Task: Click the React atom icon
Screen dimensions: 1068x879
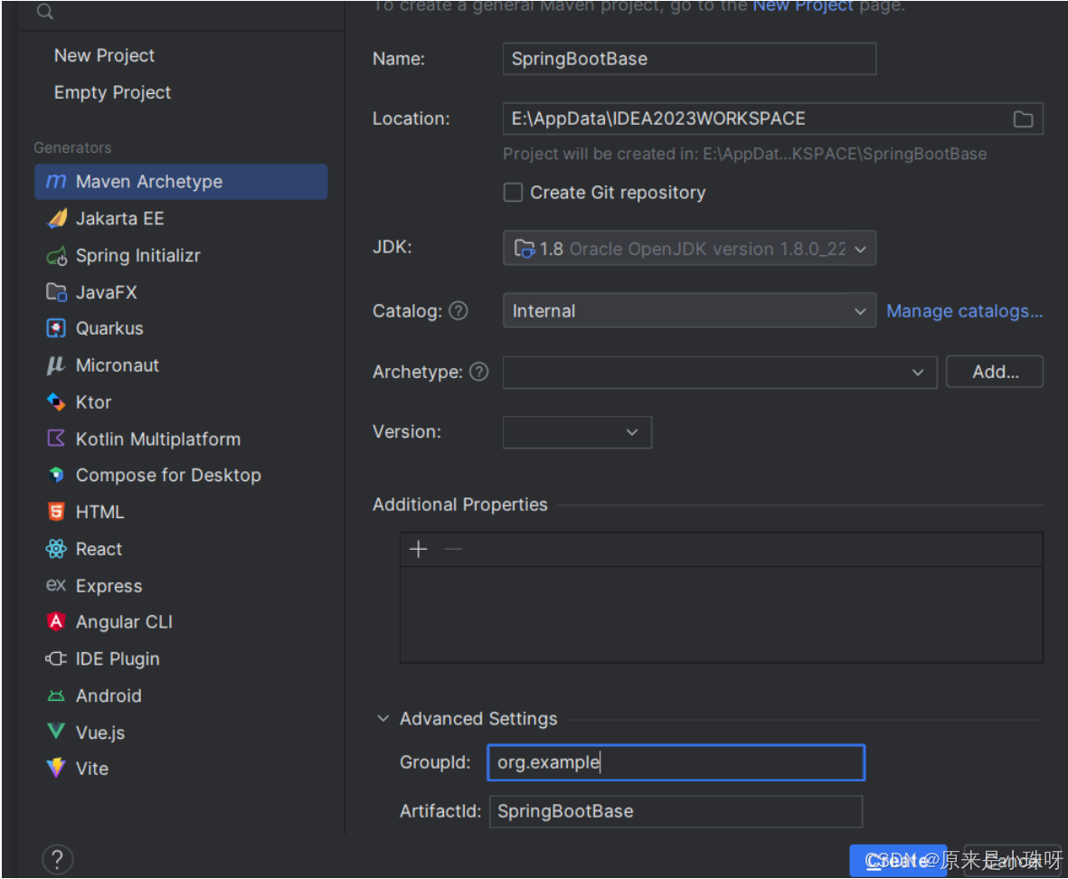Action: pyautogui.click(x=56, y=549)
